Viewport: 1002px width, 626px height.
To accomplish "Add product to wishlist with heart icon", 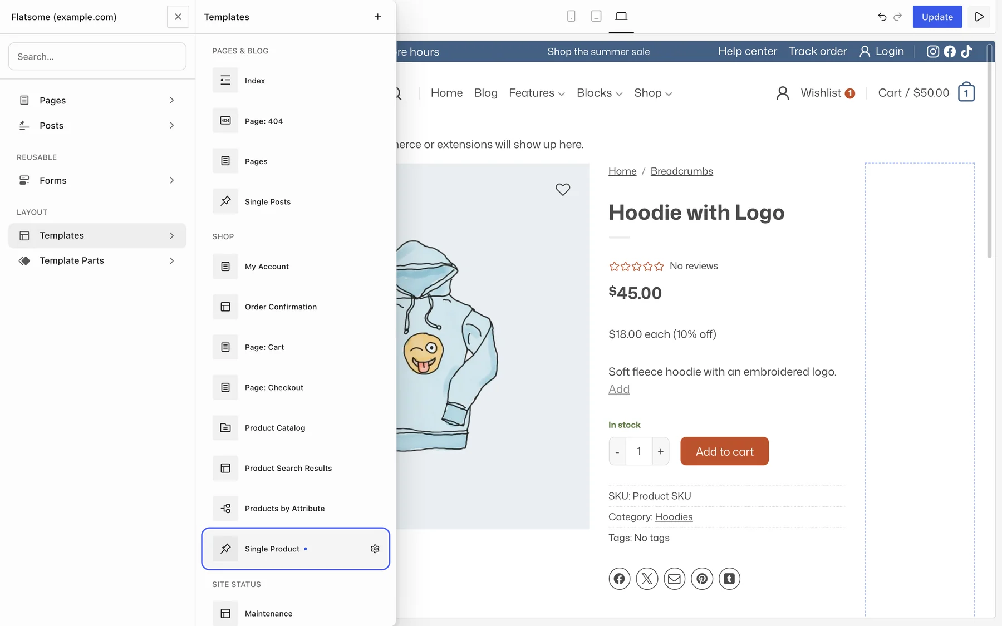I will coord(563,189).
